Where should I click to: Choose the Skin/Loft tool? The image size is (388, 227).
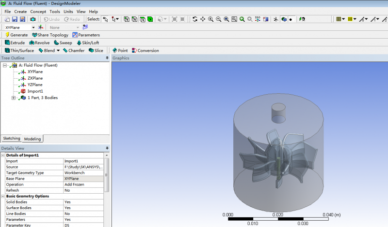[87, 43]
